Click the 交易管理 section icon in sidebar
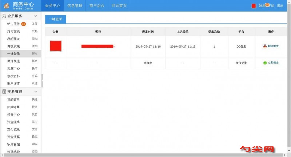This screenshot has height=157, width=291. pyautogui.click(x=4, y=92)
